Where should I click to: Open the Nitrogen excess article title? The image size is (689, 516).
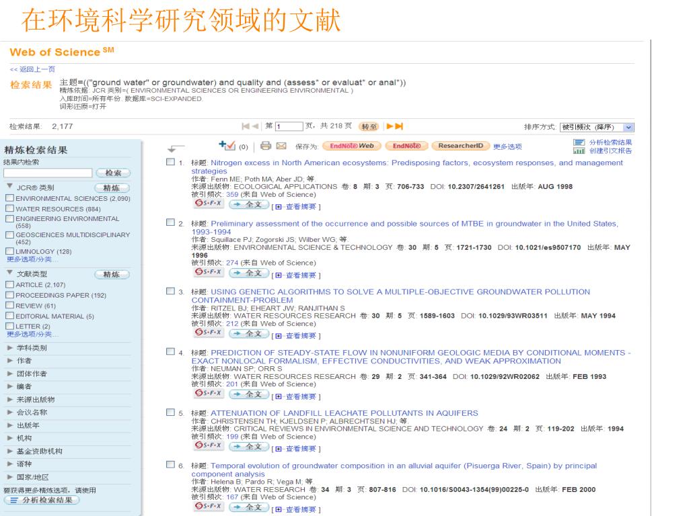tap(407, 167)
